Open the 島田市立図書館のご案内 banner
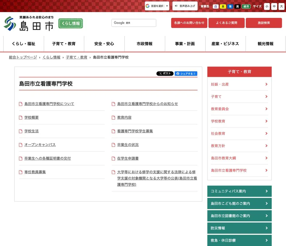Screen dimensions: 286x246 pyautogui.click(x=239, y=216)
